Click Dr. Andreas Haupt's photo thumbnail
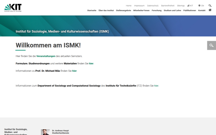The image size is (216, 135). coord(45,132)
